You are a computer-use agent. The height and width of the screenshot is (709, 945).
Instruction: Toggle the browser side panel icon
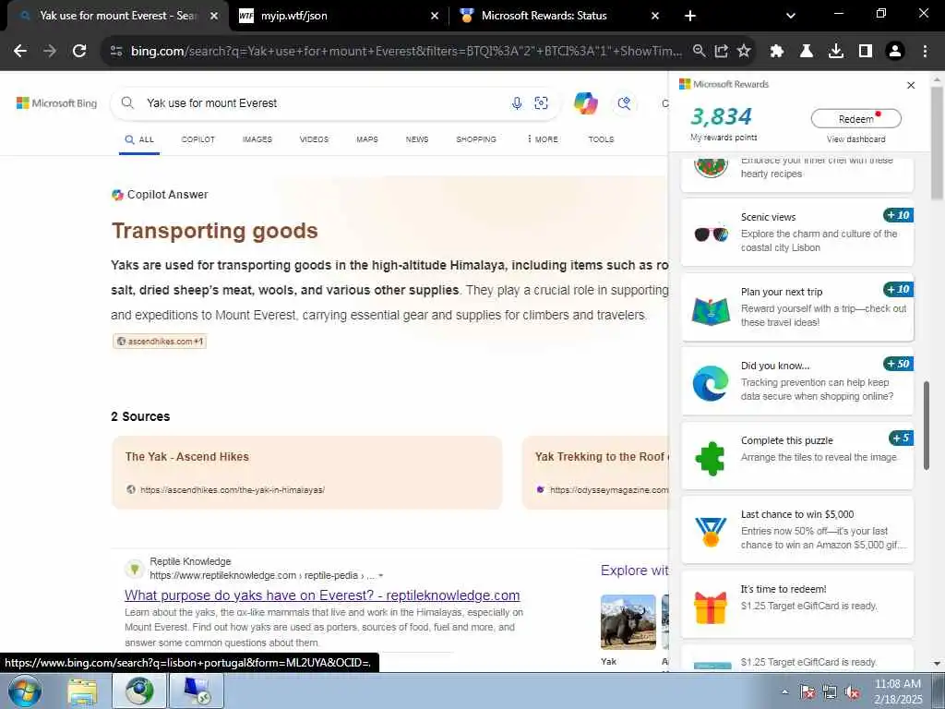click(866, 52)
